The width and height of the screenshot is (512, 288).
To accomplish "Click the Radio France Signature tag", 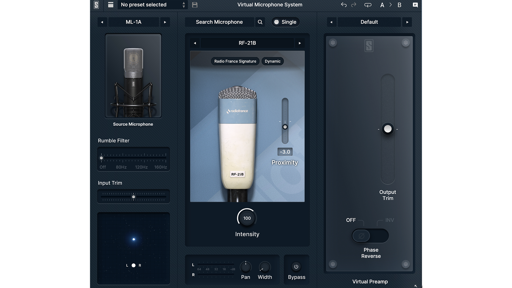I will 235,61.
